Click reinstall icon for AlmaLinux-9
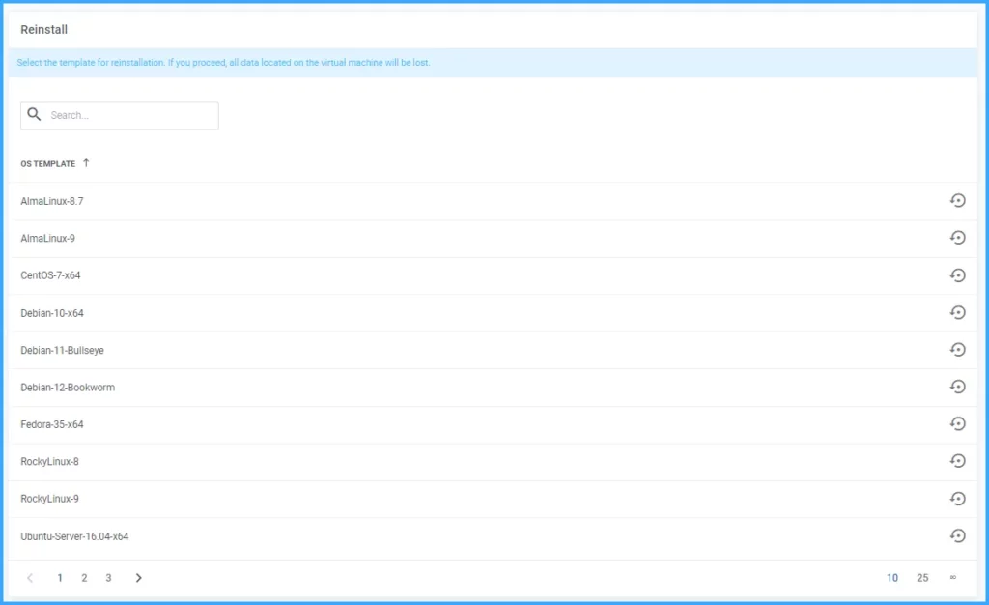 957,238
